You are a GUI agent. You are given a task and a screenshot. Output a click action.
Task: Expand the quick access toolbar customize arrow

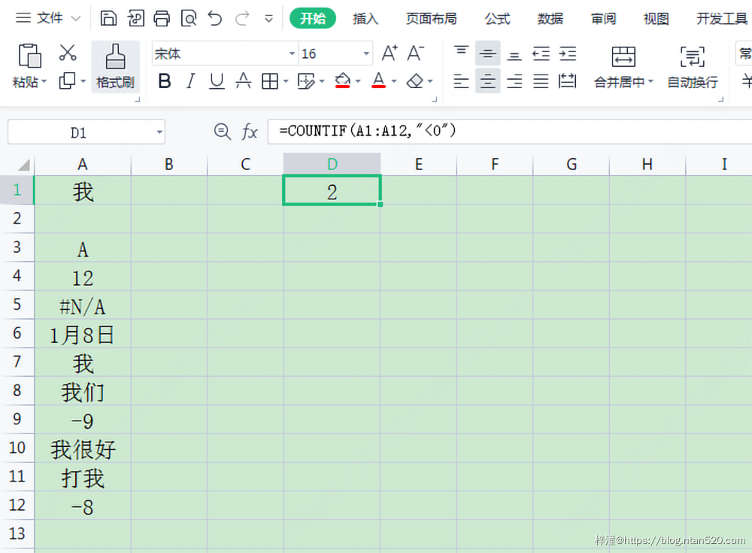(x=269, y=19)
